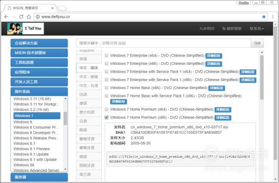Expand the MSDN 技术资源库 category
Image resolution: width=279 pixels, height=183 pixels.
[x=39, y=53]
